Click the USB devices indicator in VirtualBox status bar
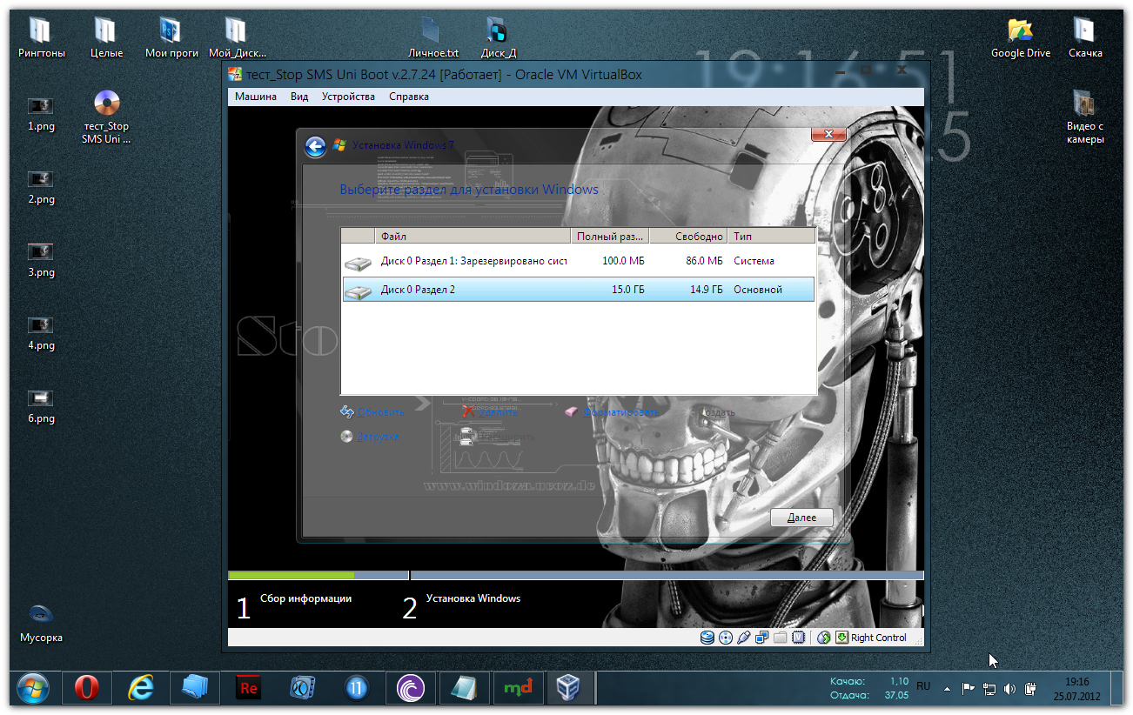Image resolution: width=1133 pixels, height=715 pixels. pos(743,638)
